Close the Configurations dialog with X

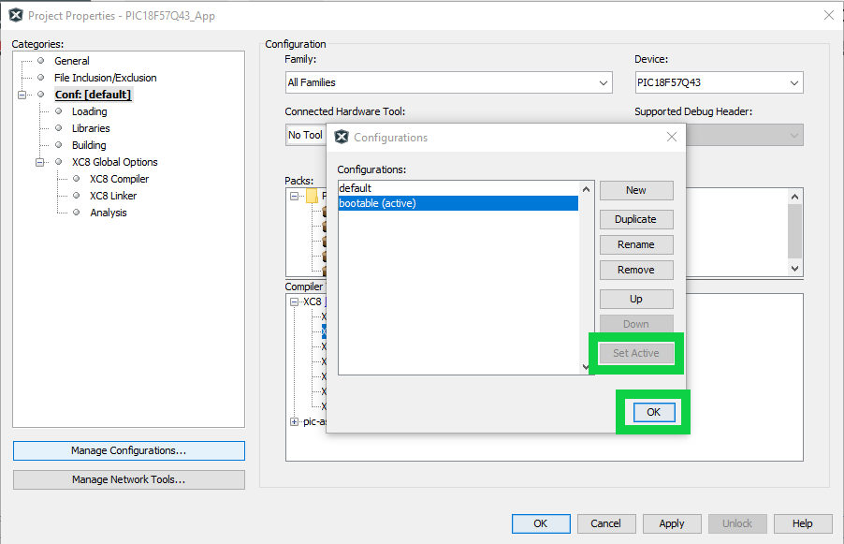pos(671,137)
